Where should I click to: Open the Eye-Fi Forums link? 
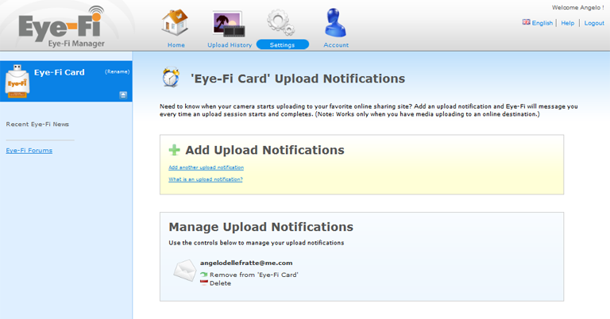(x=29, y=150)
